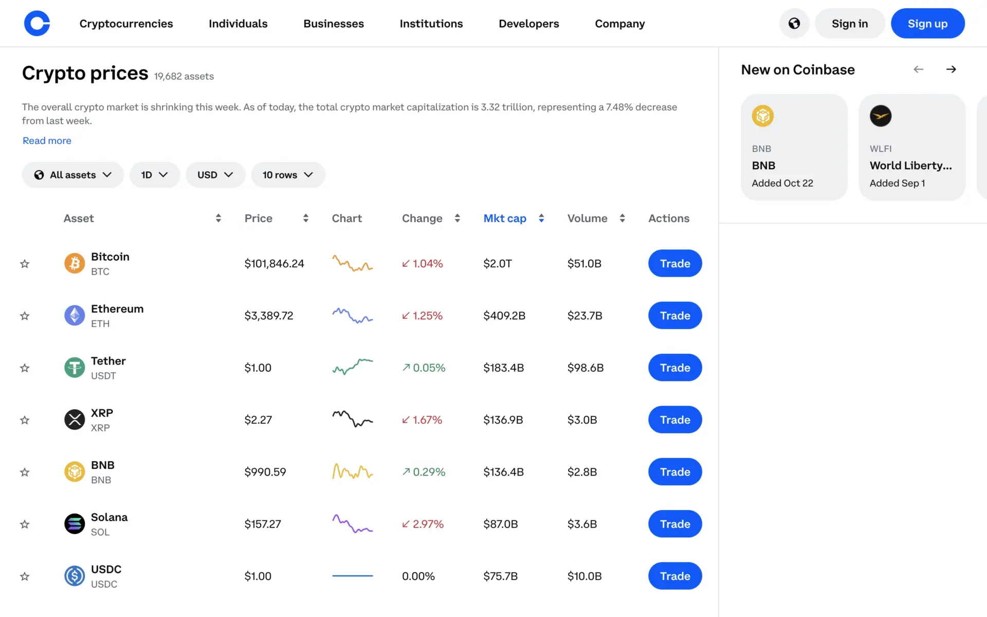Open the language globe selector
Screen dimensions: 987x617
click(794, 23)
